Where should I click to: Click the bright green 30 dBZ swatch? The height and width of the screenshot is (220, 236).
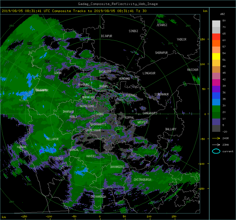(x=216, y=109)
